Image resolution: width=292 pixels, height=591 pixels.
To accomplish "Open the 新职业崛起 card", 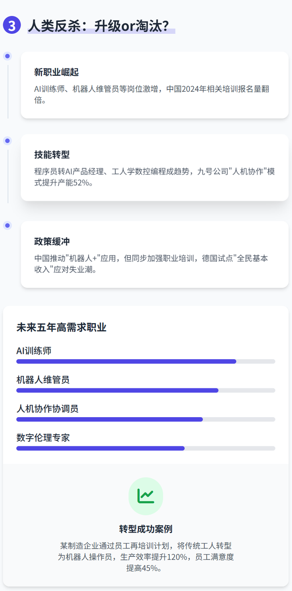I will tap(155, 85).
